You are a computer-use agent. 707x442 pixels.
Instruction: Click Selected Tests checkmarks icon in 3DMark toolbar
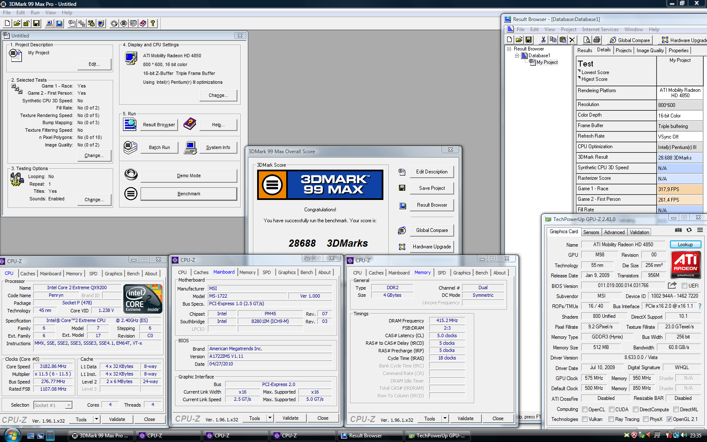point(82,24)
